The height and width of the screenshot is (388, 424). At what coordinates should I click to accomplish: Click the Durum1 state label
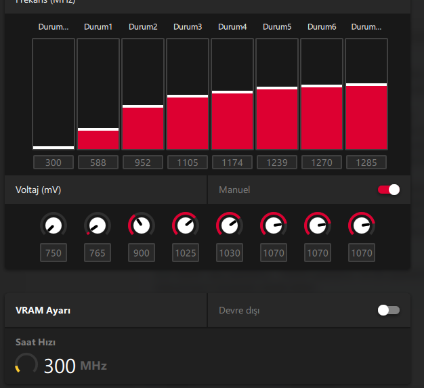pyautogui.click(x=98, y=27)
